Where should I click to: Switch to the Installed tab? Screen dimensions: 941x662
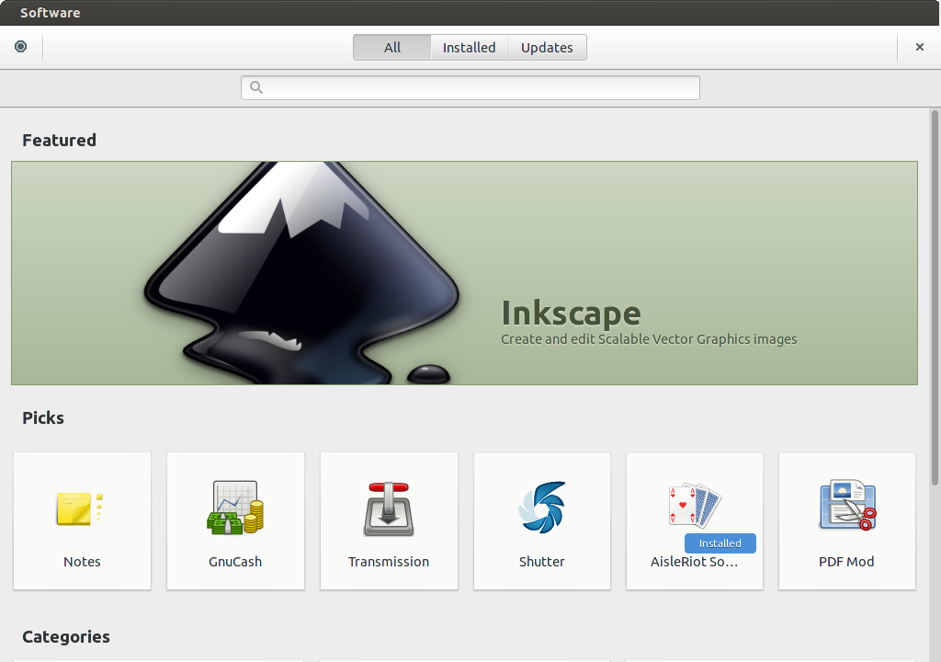tap(470, 48)
